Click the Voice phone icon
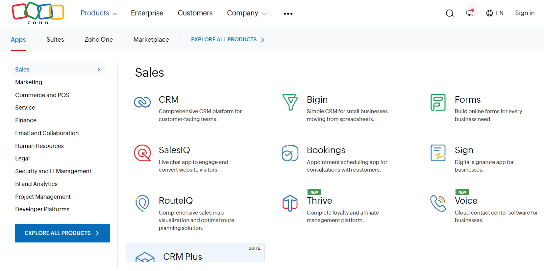 point(438,203)
